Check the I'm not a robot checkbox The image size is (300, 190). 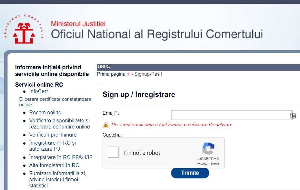pos(113,152)
